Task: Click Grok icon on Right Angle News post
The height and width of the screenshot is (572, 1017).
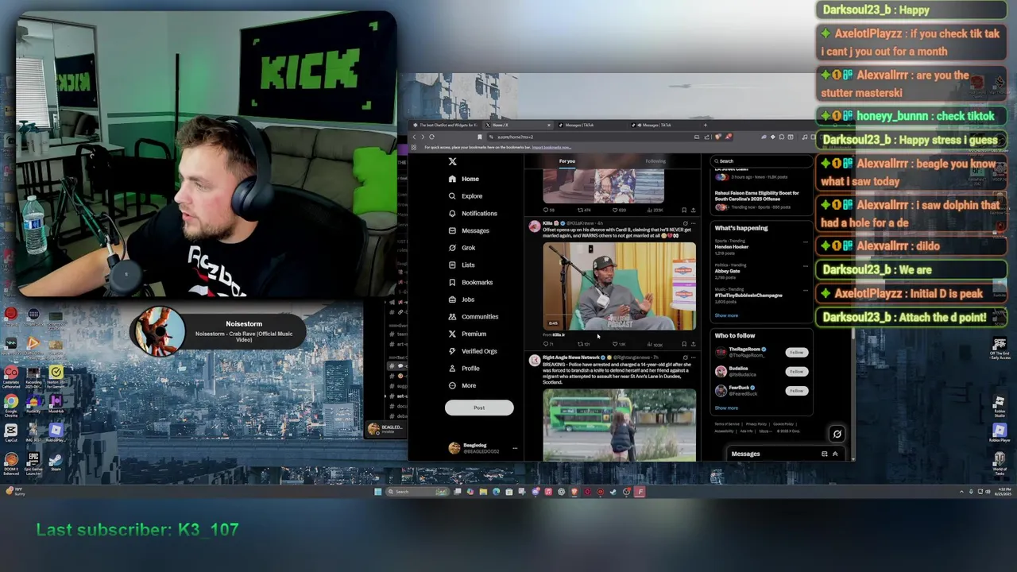Action: tap(686, 357)
